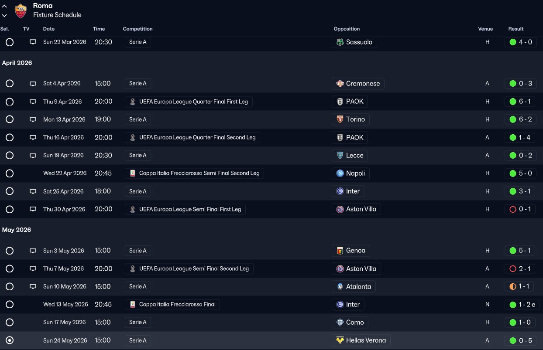Open the 1 - 2 e Coppa Italia Final result
The image size is (543, 350).
pos(527,305)
